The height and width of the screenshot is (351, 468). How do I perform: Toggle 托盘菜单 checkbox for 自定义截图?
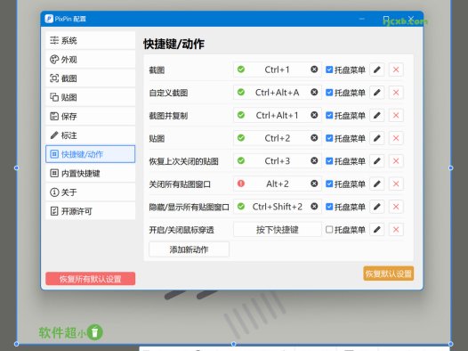[x=329, y=93]
